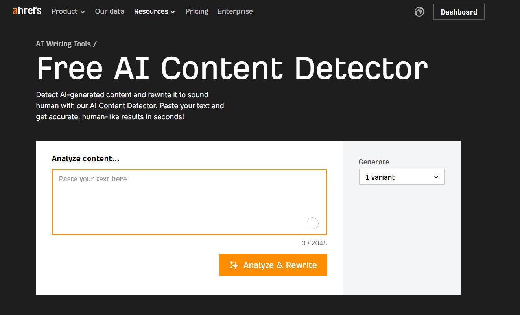Image resolution: width=520 pixels, height=315 pixels.
Task: Open the Our data page
Action: [x=109, y=11]
